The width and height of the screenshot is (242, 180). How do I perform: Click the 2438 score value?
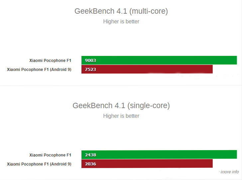[90, 155]
